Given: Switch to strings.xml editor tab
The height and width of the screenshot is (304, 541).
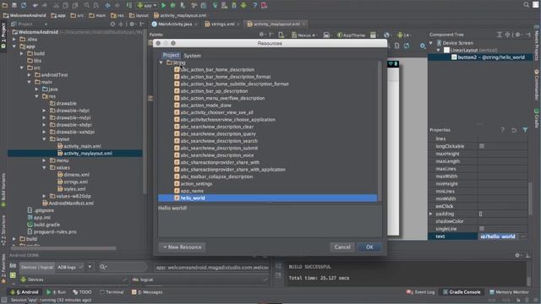Looking at the screenshot, I should (x=221, y=24).
